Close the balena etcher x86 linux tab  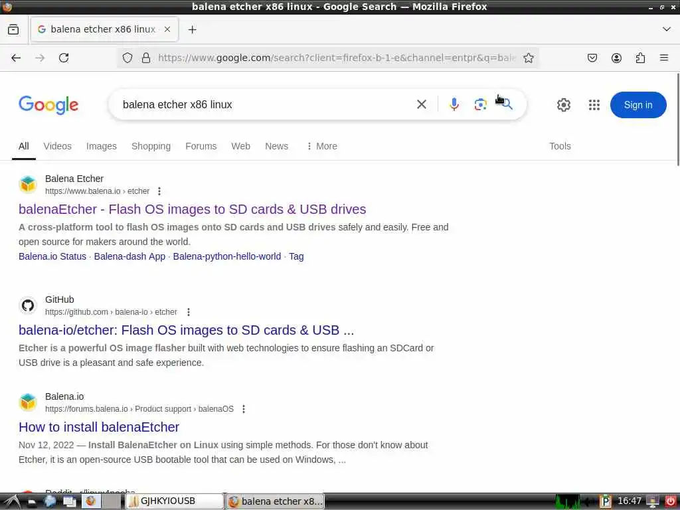pyautogui.click(x=167, y=29)
